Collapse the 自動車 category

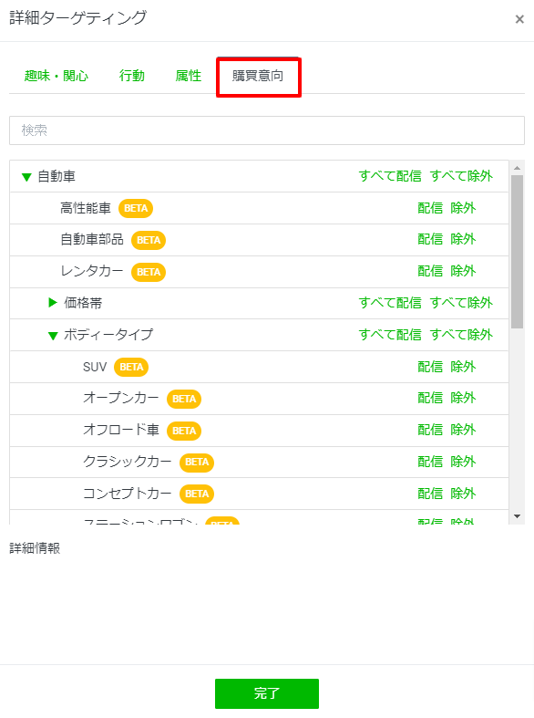26,177
